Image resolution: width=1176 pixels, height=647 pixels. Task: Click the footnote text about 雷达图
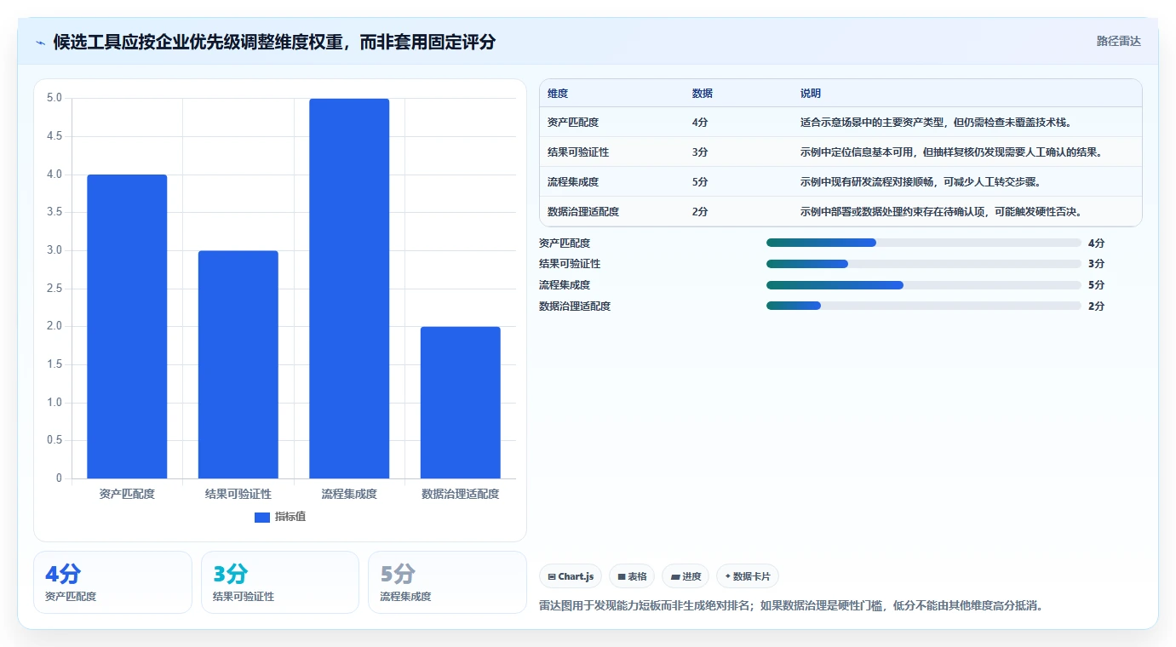tap(791, 606)
